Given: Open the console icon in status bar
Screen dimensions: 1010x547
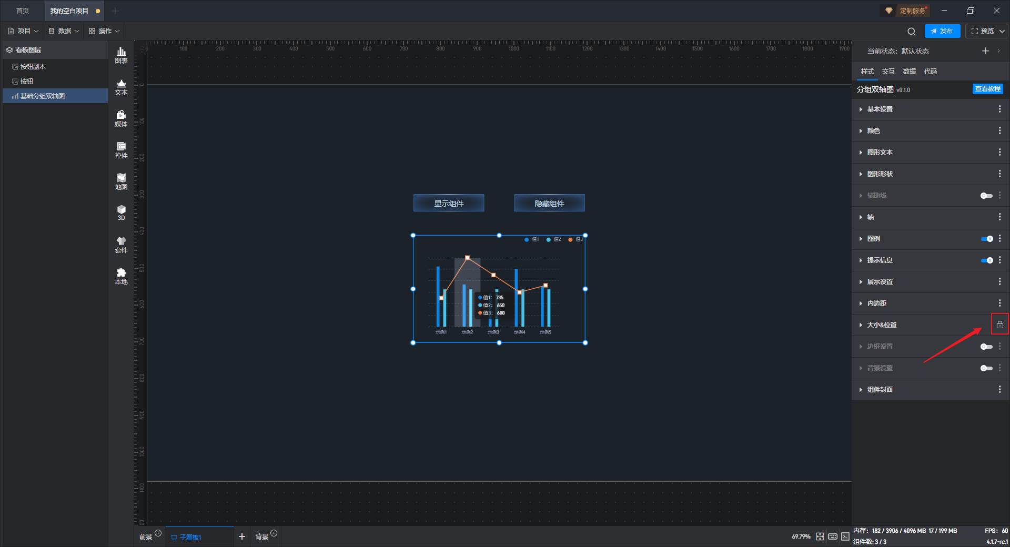Looking at the screenshot, I should 845,536.
